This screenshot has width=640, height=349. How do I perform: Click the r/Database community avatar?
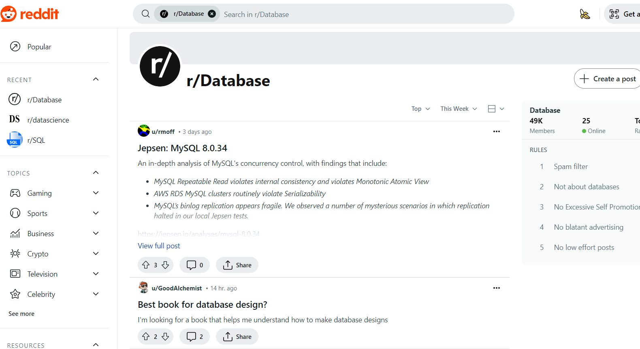[160, 66]
